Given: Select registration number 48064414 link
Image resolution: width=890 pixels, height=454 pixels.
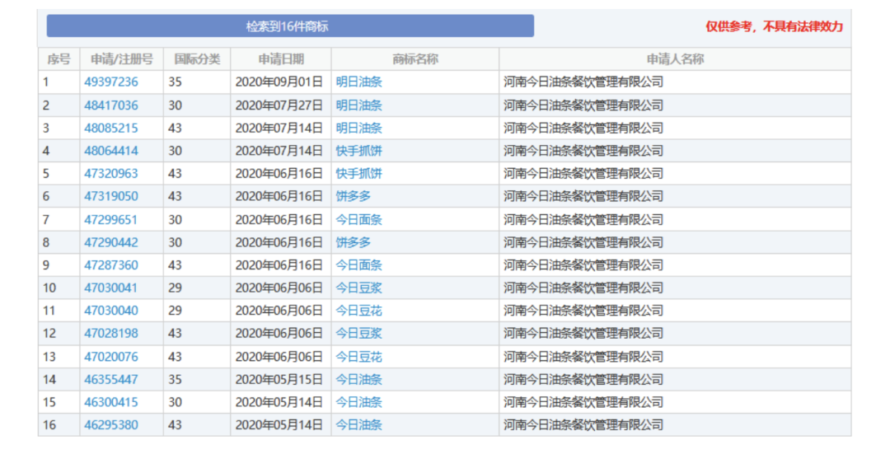Looking at the screenshot, I should 111,151.
